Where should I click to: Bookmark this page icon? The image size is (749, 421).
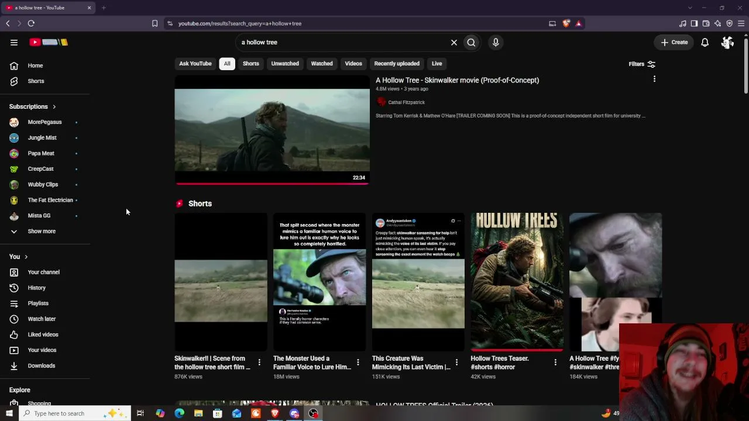click(154, 23)
